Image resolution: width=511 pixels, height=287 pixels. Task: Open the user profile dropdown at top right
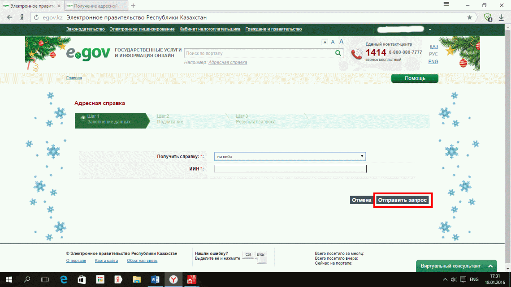[x=429, y=29]
